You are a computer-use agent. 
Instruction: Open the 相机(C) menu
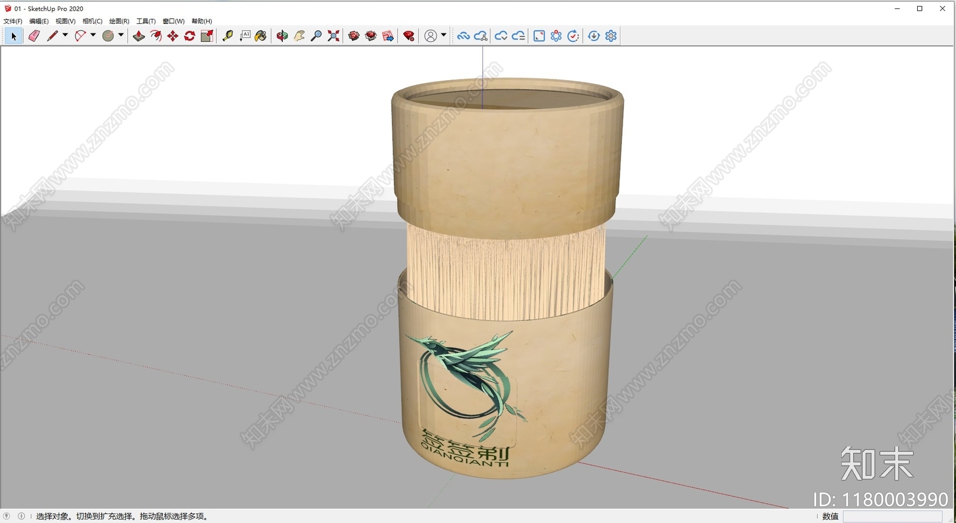[x=93, y=21]
